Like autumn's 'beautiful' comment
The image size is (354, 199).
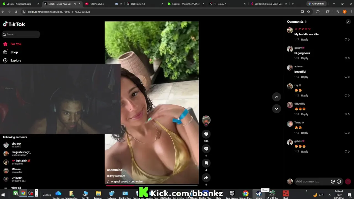346,77
